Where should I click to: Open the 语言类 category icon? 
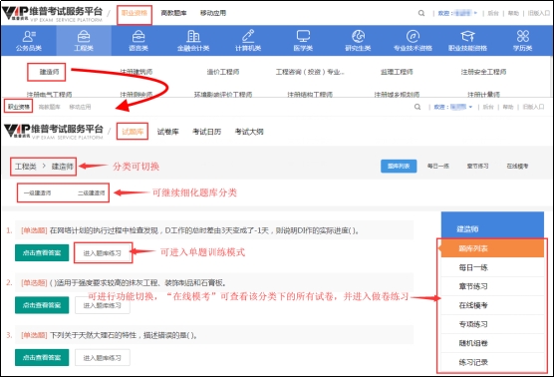(x=138, y=36)
